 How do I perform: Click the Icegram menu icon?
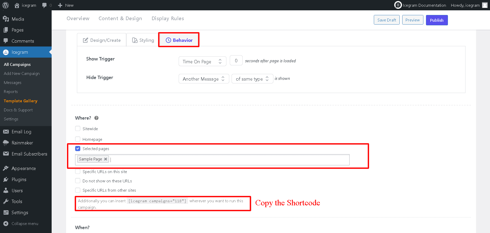click(6, 52)
